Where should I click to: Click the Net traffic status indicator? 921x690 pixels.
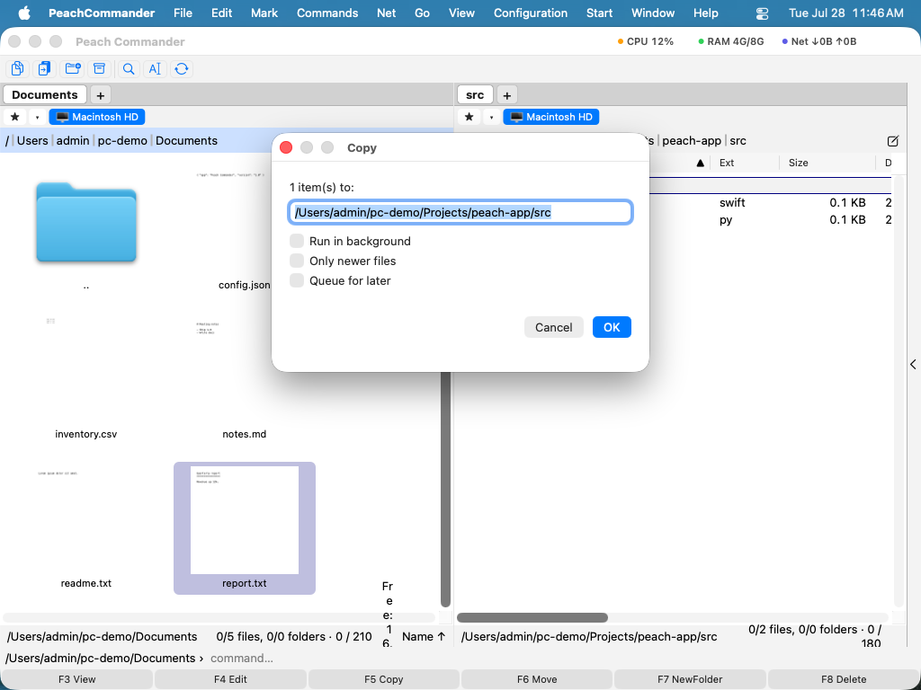[x=819, y=41]
